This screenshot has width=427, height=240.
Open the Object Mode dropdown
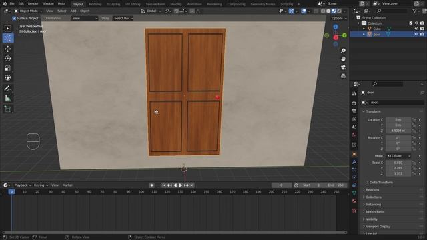(28, 11)
